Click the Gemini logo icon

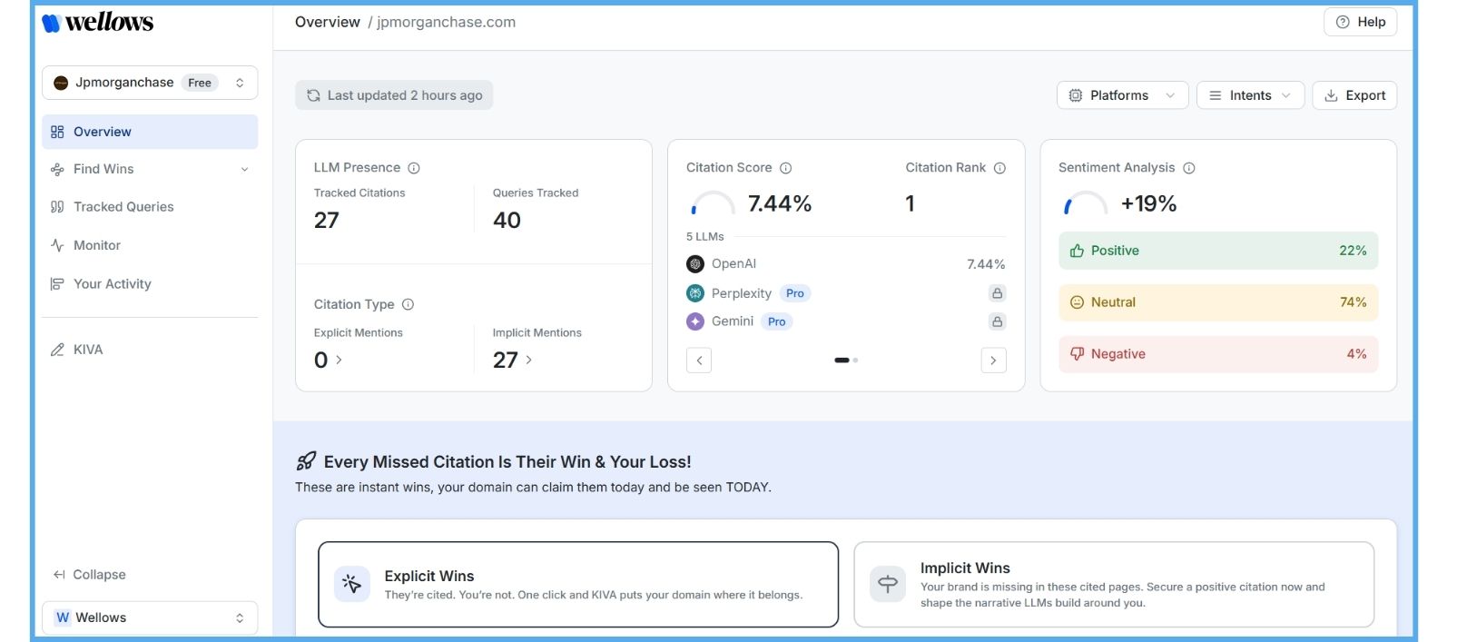point(695,321)
